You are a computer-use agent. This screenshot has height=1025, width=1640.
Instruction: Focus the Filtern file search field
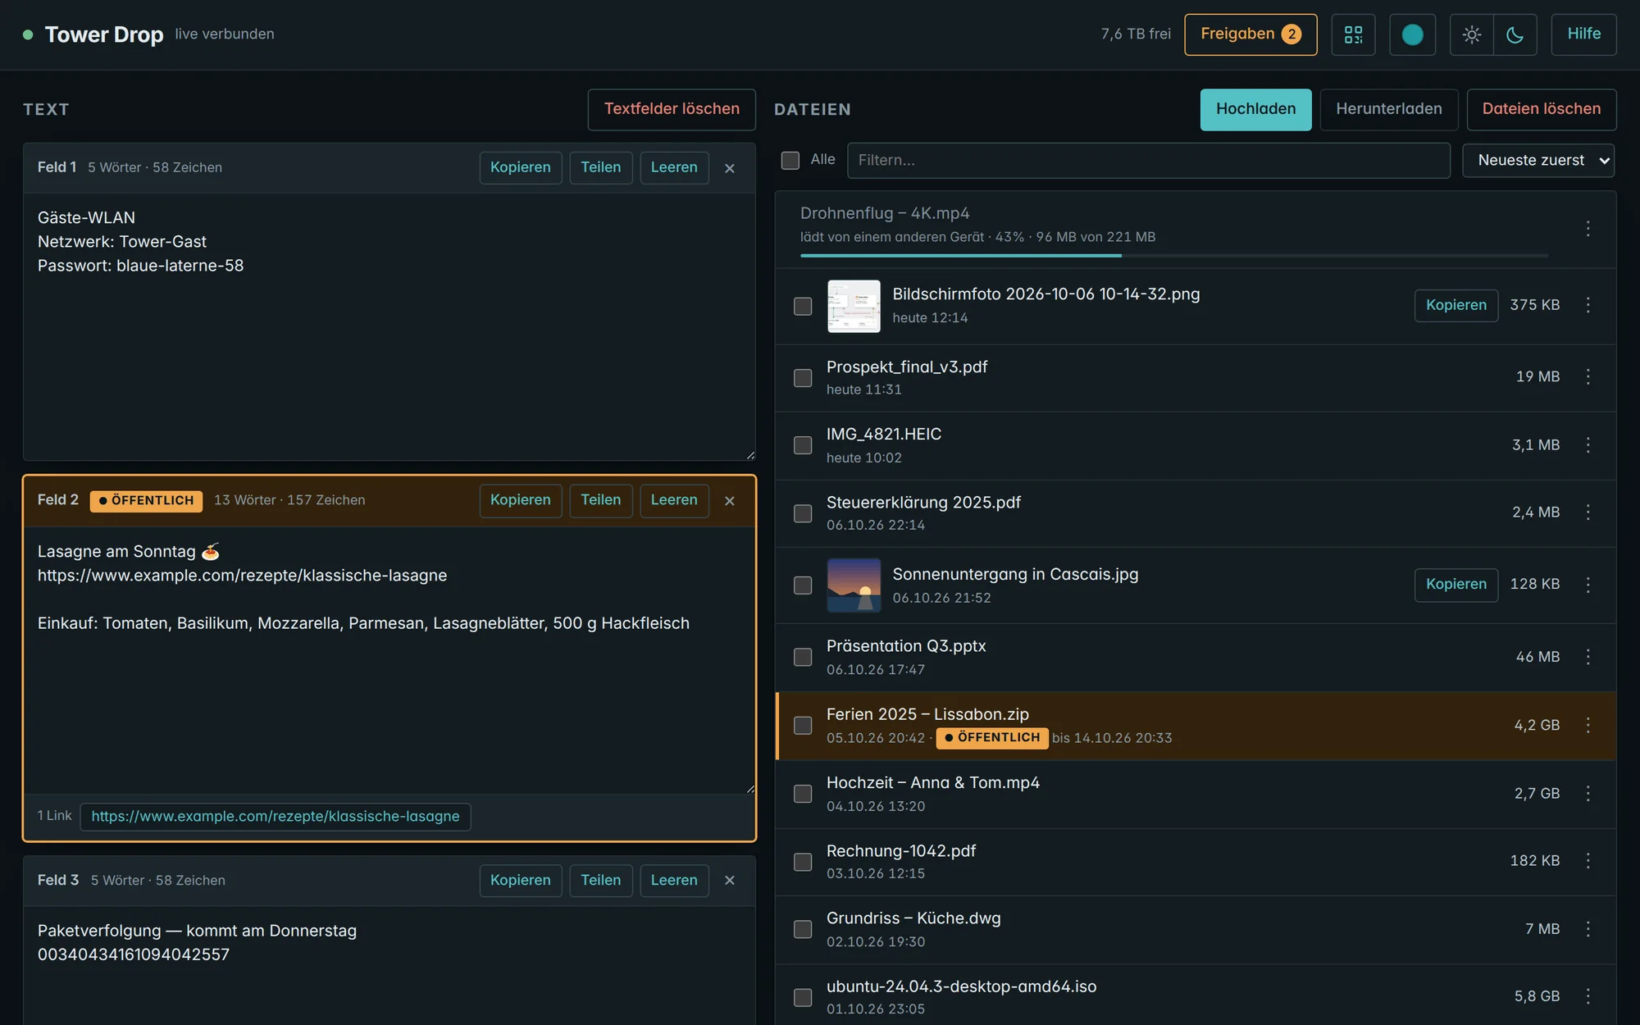click(x=1148, y=160)
